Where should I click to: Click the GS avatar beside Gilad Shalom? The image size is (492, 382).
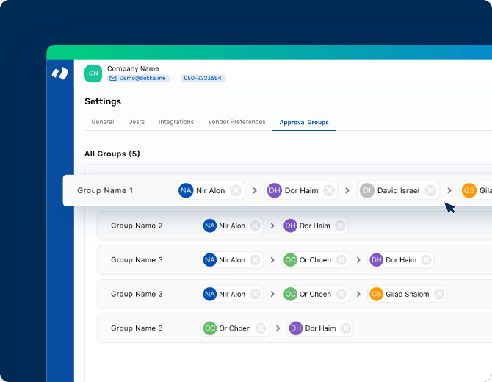point(376,294)
